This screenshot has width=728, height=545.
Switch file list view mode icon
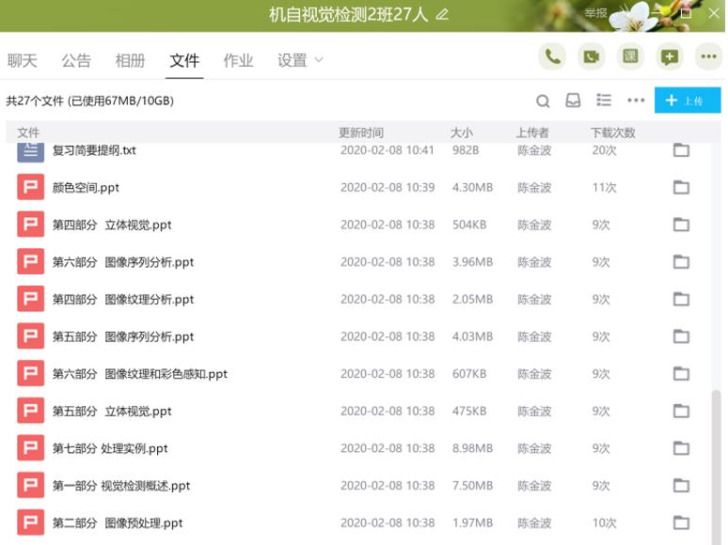click(x=604, y=101)
